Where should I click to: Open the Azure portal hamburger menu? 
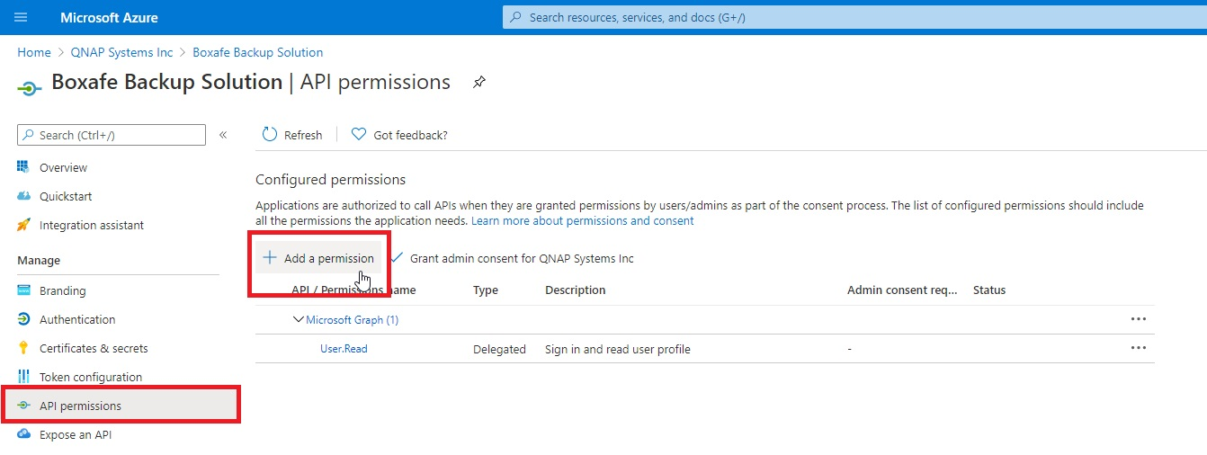[x=22, y=17]
